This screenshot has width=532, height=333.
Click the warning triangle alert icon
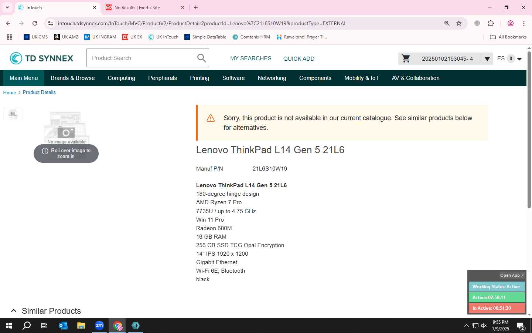(x=211, y=118)
